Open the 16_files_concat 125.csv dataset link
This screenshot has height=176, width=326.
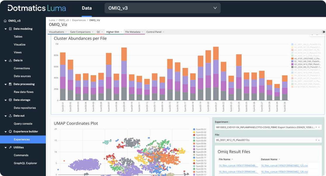[x=284, y=166]
